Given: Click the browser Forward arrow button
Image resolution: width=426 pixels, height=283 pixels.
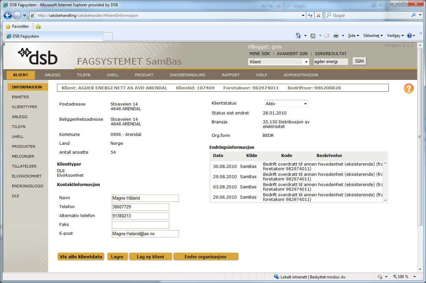Looking at the screenshot, I should point(17,15).
